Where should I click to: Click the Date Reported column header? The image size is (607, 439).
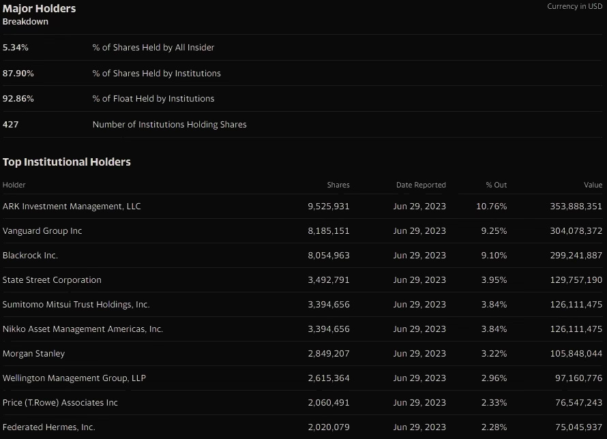click(x=421, y=185)
